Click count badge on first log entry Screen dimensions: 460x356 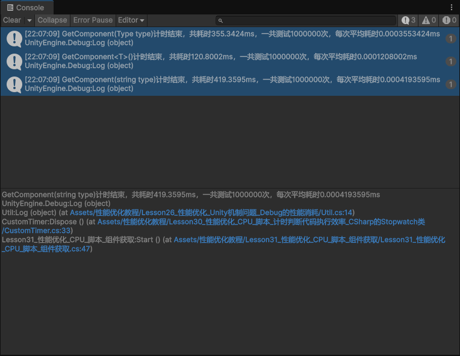point(450,39)
